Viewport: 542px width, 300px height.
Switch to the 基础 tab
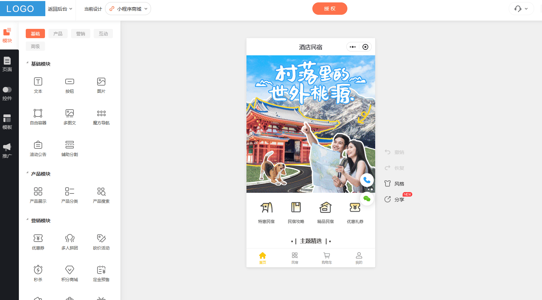tap(35, 34)
